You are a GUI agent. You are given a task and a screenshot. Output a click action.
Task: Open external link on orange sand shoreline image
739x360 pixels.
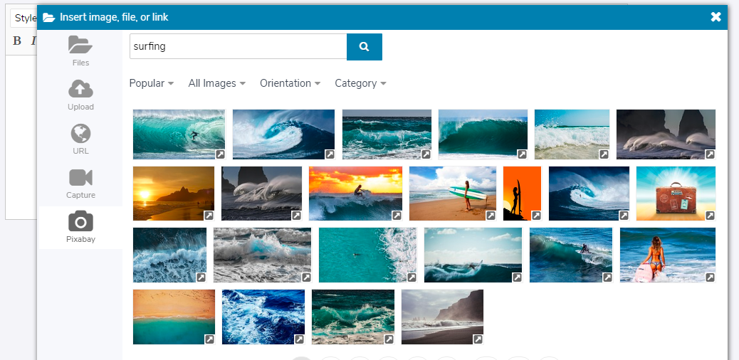pos(209,339)
